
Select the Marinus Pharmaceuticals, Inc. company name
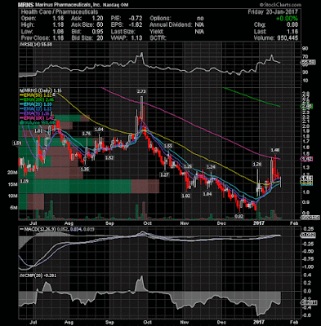69,5
